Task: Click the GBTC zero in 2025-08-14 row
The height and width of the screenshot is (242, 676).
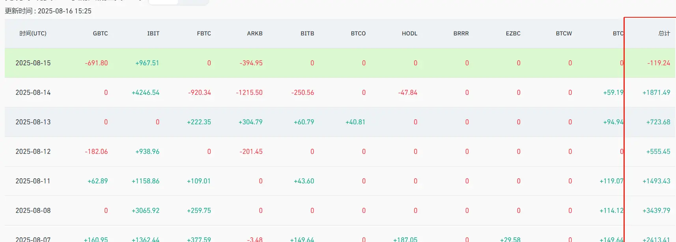Action: click(x=106, y=92)
